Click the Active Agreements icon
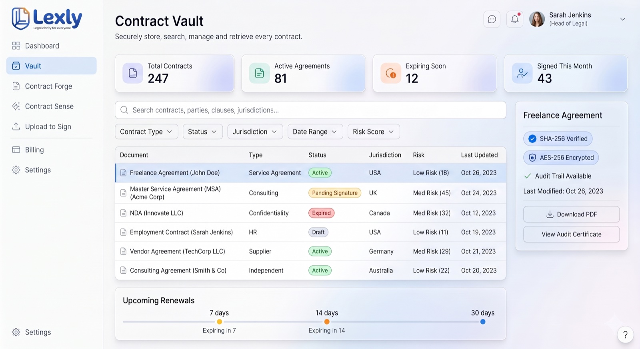The image size is (640, 349). tap(259, 73)
